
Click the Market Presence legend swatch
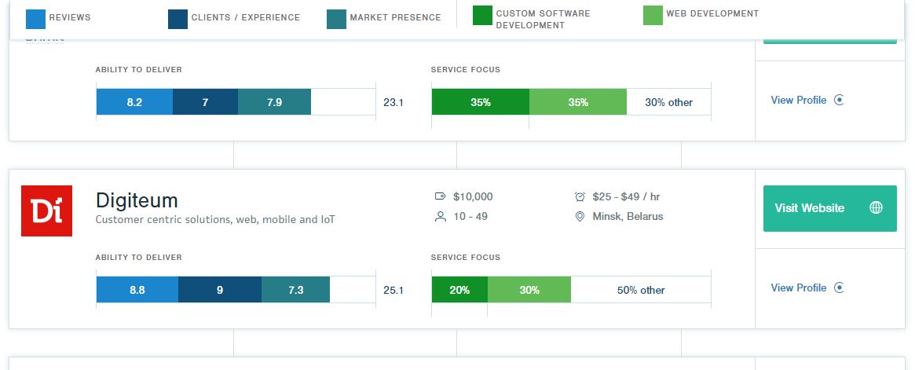click(x=335, y=18)
